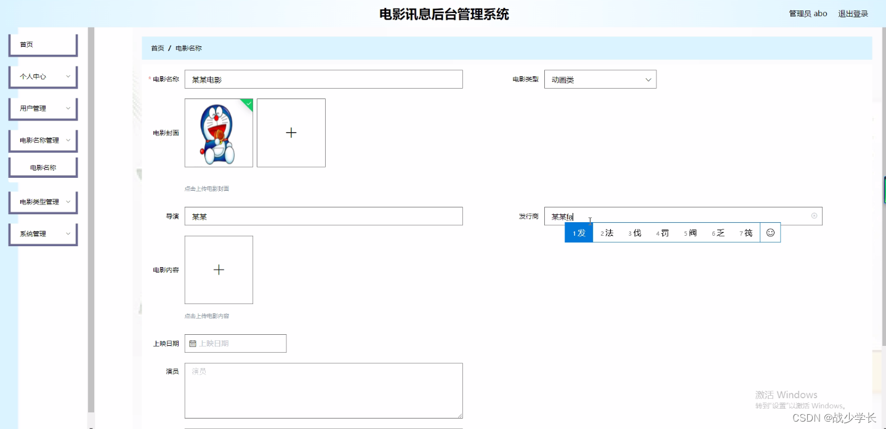
Task: Select IME candidate 4 罚
Action: point(662,233)
